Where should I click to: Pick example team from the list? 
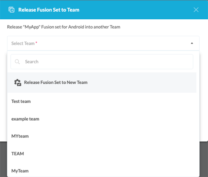(x=25, y=119)
